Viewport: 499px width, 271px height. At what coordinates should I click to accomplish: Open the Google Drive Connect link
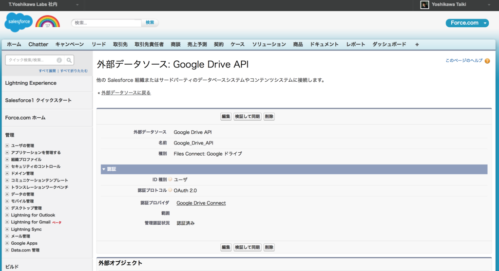[201, 203]
